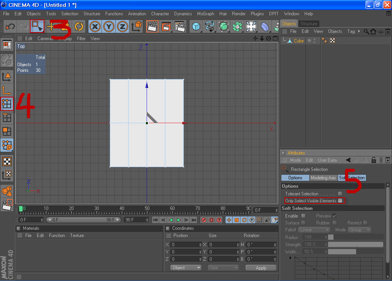Switch to the Structure tab

click(x=309, y=23)
